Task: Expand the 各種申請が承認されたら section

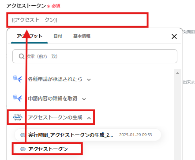Action: click(89, 80)
